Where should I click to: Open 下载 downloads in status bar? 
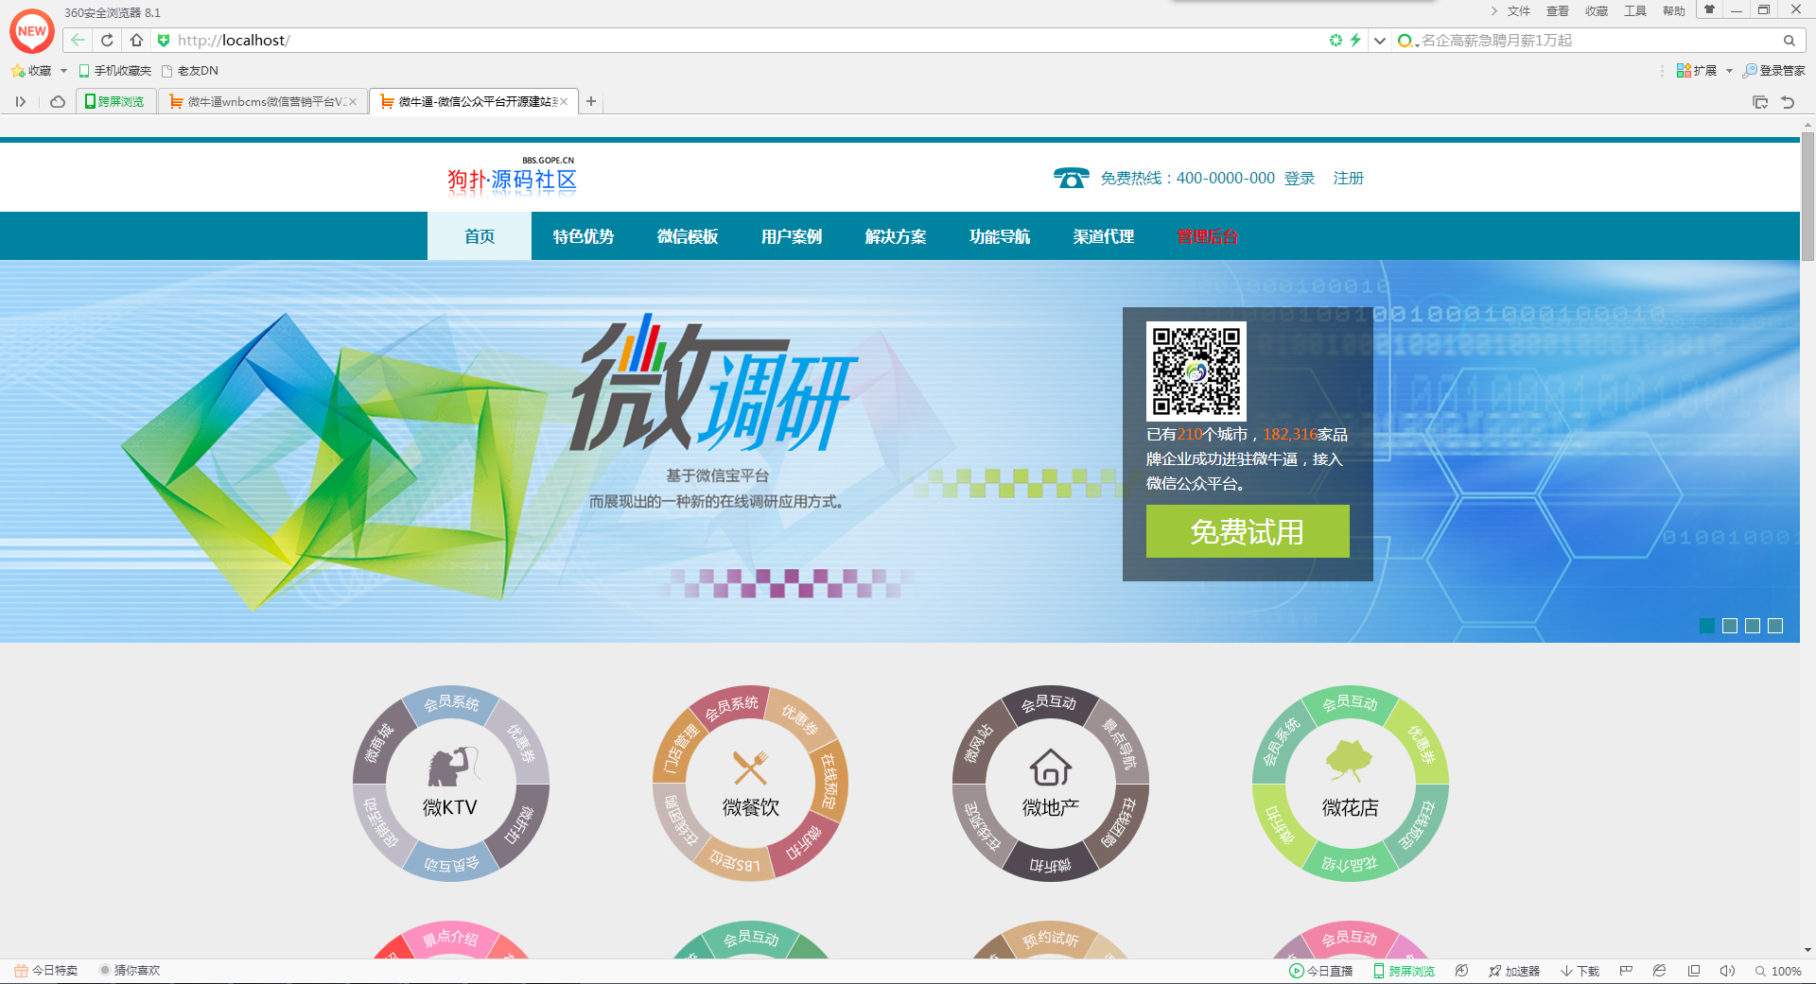click(1580, 971)
